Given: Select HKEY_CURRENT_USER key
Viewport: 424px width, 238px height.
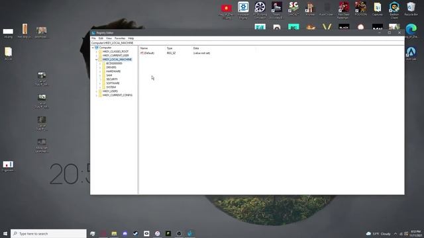Looking at the screenshot, I should [x=115, y=56].
